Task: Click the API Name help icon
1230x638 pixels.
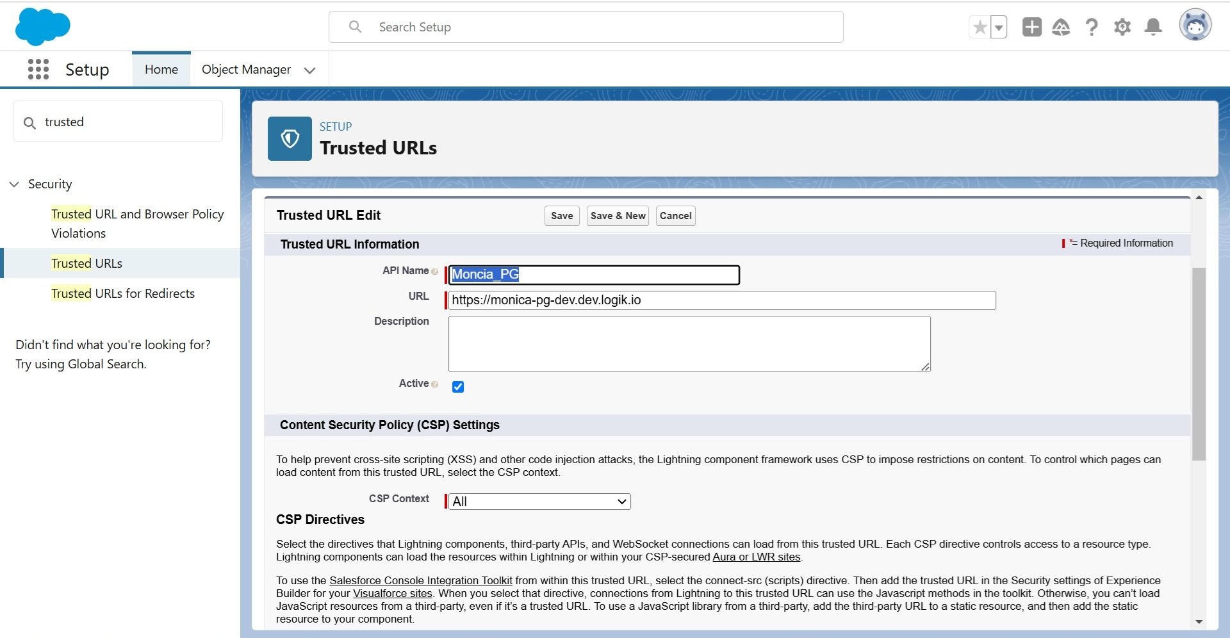Action: point(435,272)
